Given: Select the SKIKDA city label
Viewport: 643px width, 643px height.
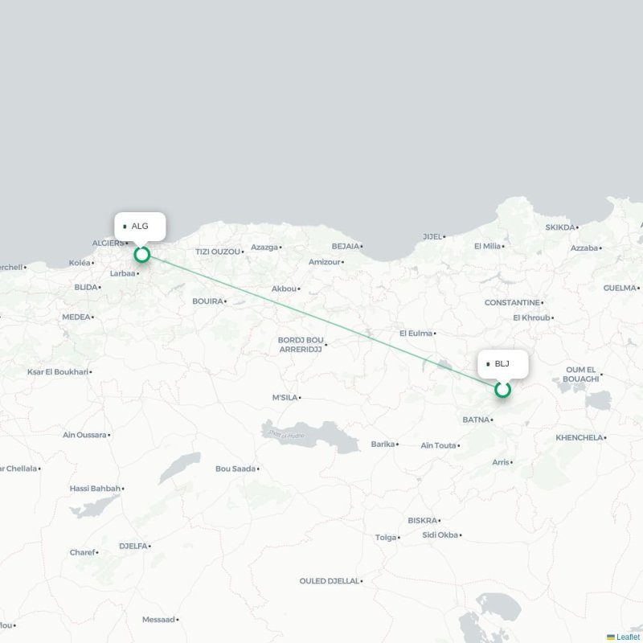Looking at the screenshot, I should (x=559, y=227).
